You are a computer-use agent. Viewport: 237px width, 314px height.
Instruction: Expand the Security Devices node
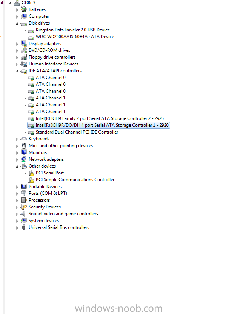(17, 207)
